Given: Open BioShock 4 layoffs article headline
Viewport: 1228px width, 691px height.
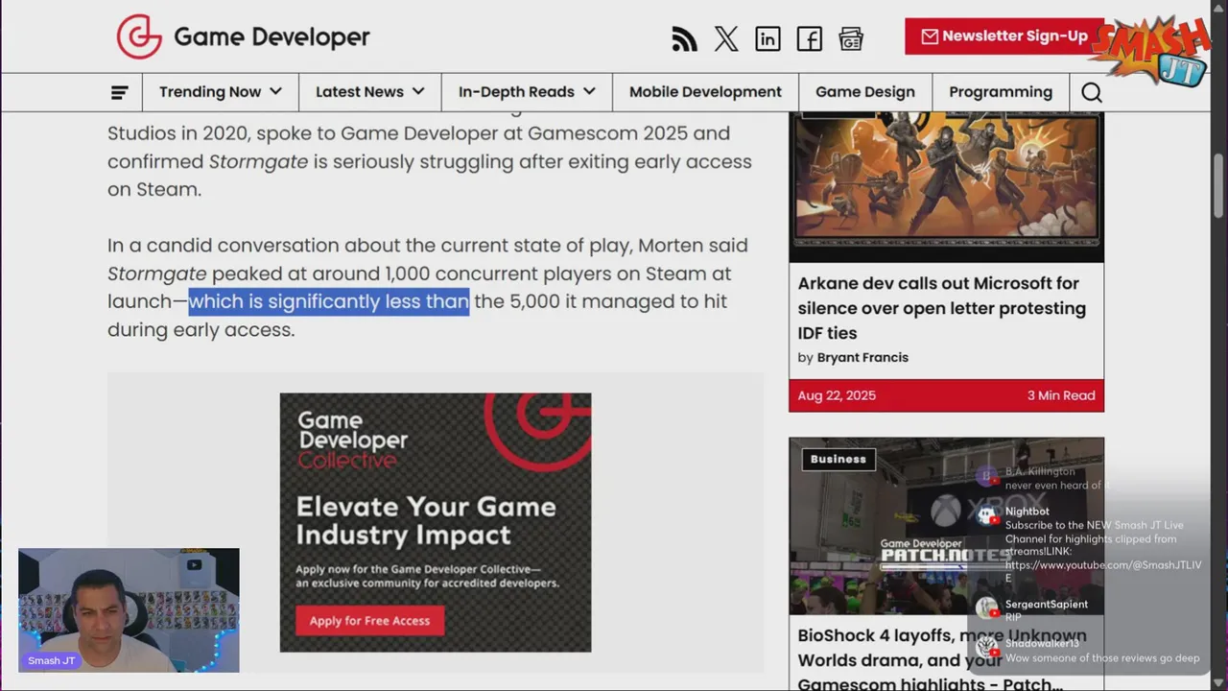Looking at the screenshot, I should pos(942,659).
